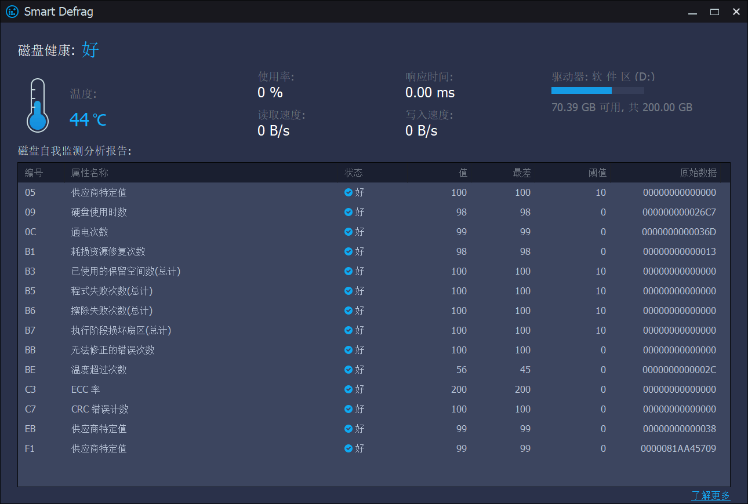Click the 好 icon for 温度超过次数
Image resolution: width=748 pixels, height=504 pixels.
click(x=349, y=370)
